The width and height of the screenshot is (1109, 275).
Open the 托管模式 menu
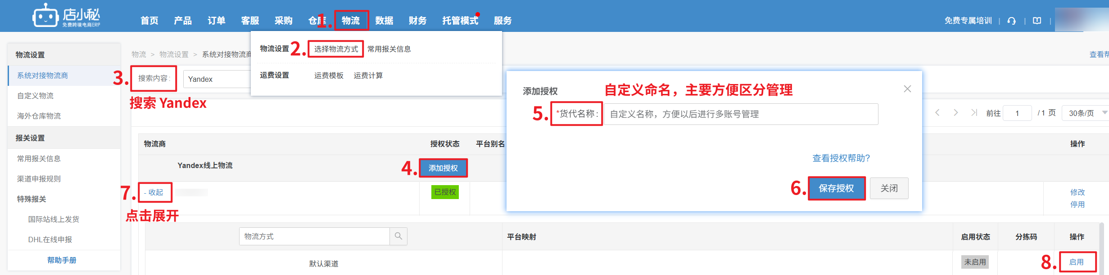click(460, 21)
